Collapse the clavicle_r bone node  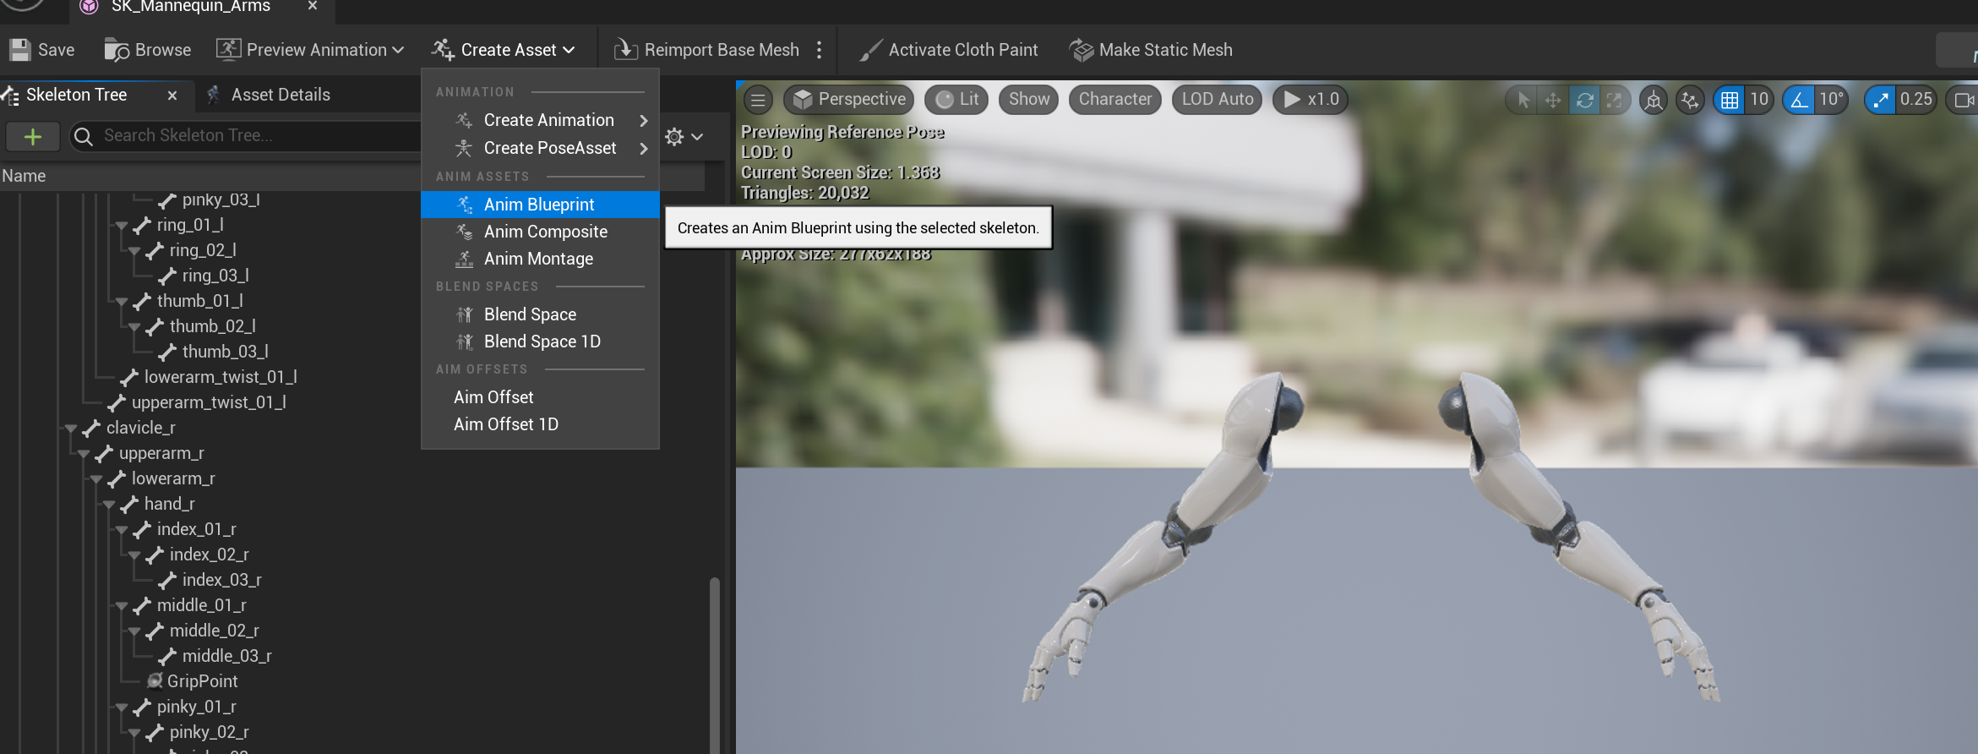(x=72, y=429)
